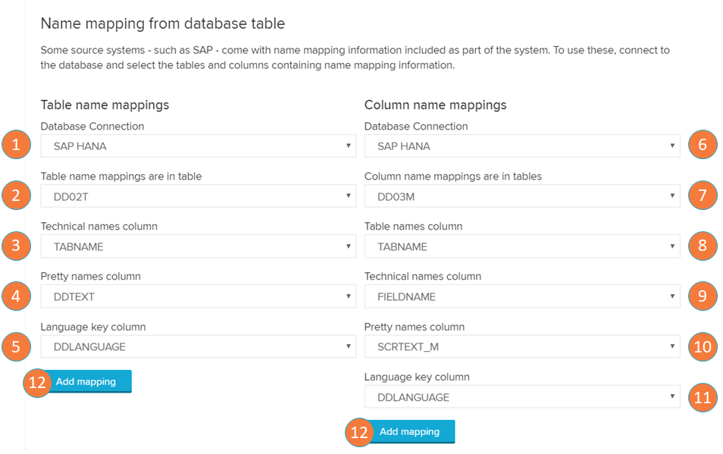Viewport: 723px width, 454px height.
Task: Open table mappings Database Connection dropdown
Action: point(198,146)
